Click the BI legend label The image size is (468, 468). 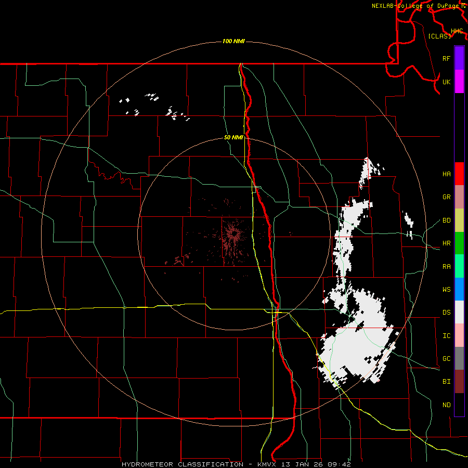click(x=447, y=382)
